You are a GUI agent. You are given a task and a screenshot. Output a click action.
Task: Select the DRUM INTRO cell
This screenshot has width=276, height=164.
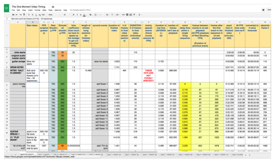(x=18, y=67)
